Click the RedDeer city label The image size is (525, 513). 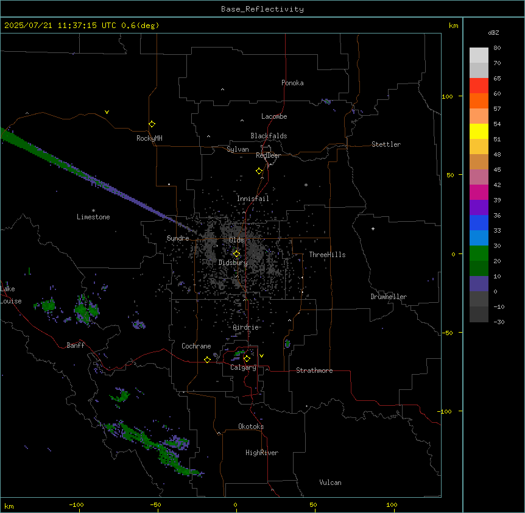(268, 155)
